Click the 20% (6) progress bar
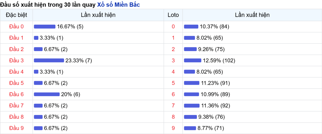322x134 pixels. click(x=47, y=94)
